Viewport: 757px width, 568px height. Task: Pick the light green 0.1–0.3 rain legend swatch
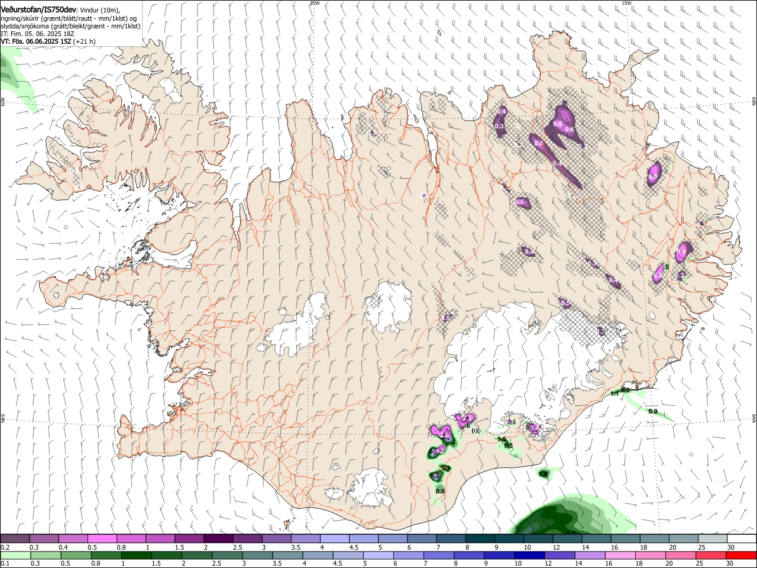15,555
